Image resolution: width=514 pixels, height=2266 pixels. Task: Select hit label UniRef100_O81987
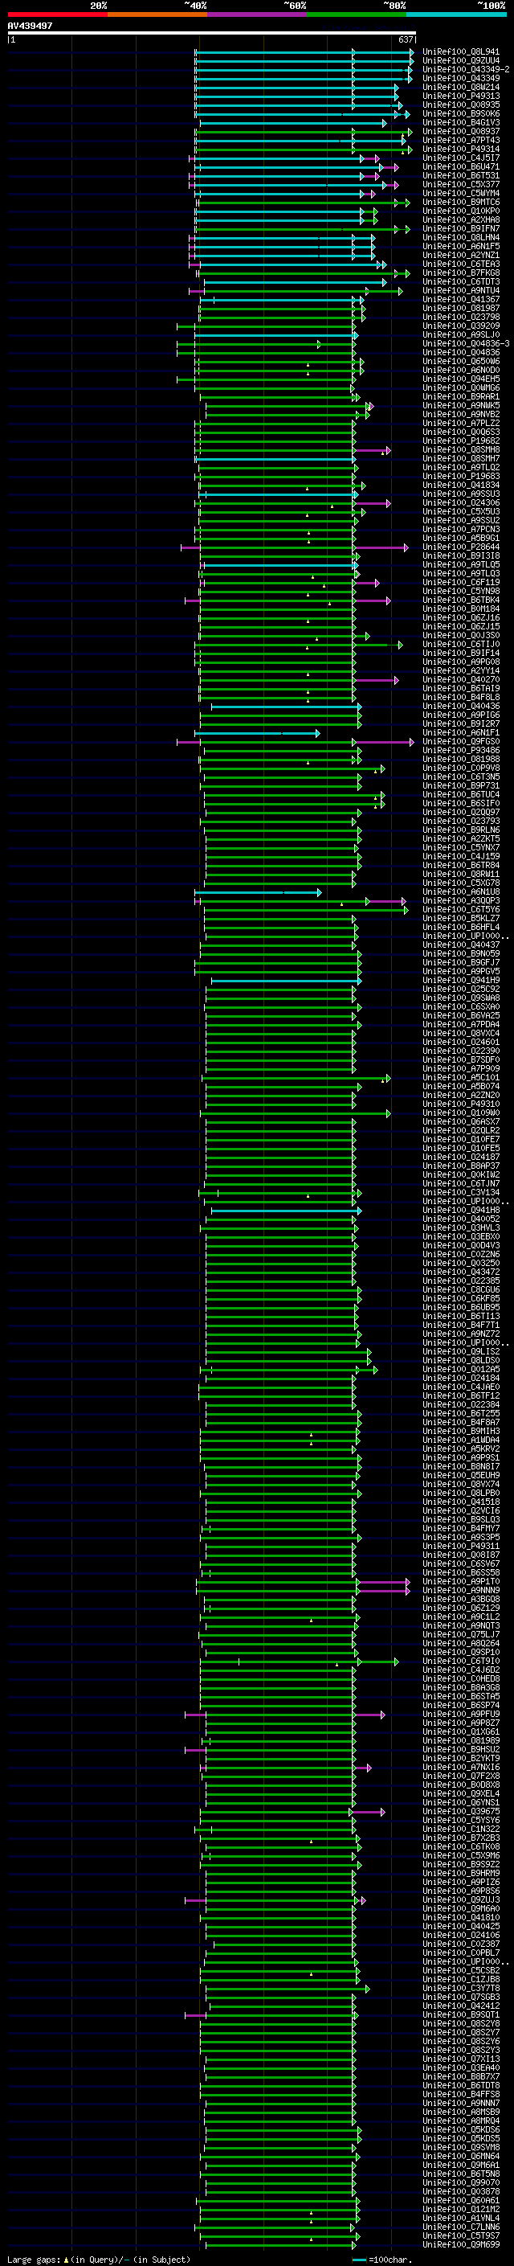point(461,308)
